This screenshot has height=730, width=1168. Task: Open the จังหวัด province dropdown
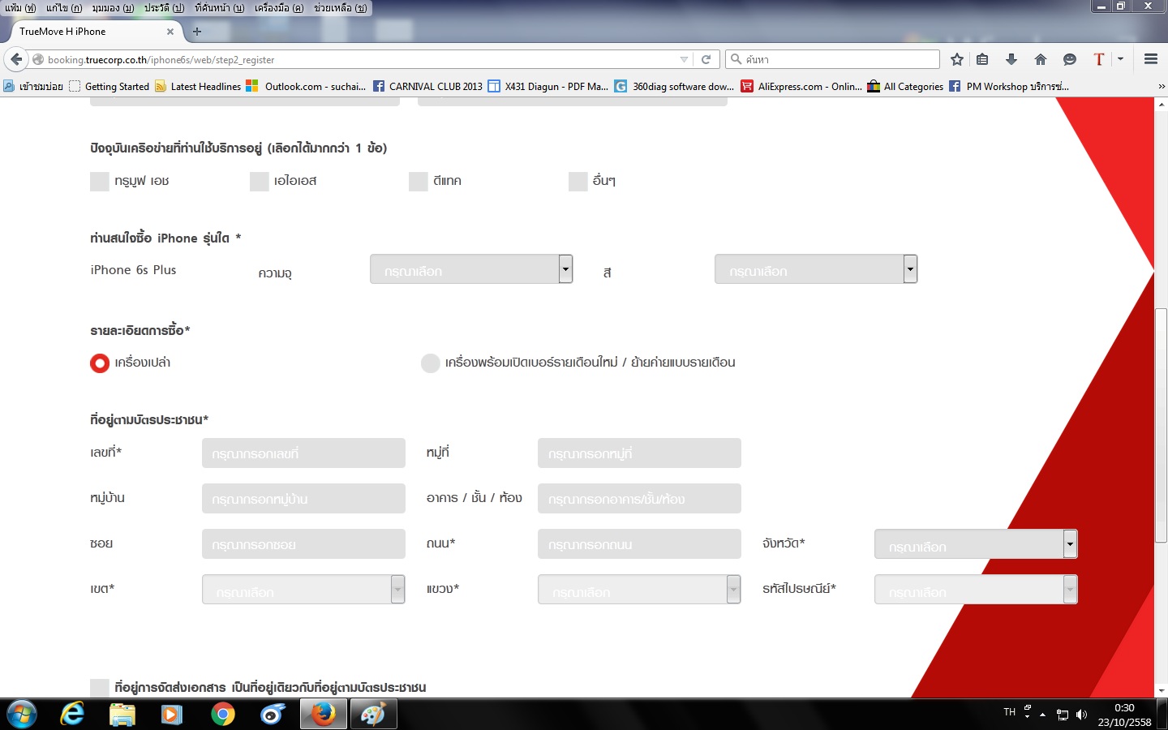click(976, 544)
